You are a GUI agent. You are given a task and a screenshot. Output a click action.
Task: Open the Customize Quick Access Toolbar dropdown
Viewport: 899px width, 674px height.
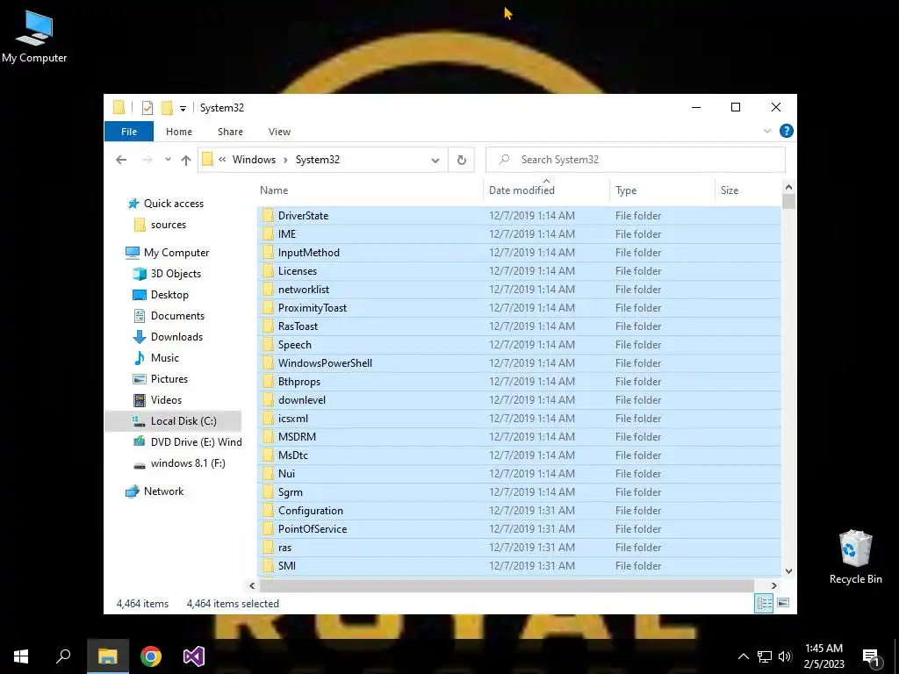[183, 108]
